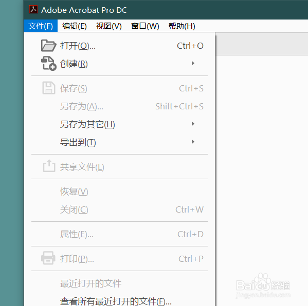Click the share icon beside 共享文件(L)
308x306 pixels.
[x=49, y=166]
